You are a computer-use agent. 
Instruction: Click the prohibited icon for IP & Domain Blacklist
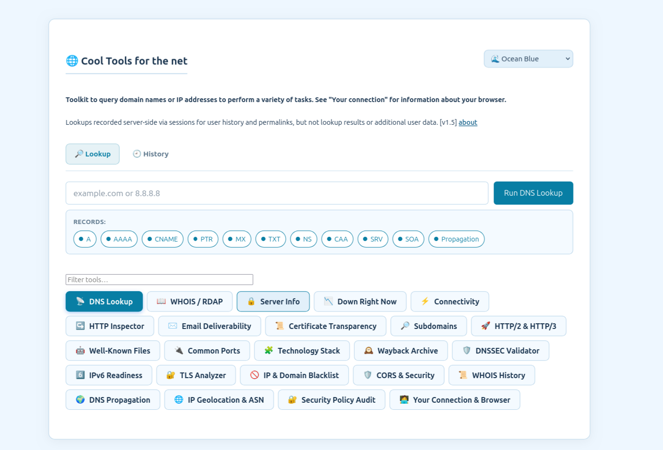(x=255, y=375)
